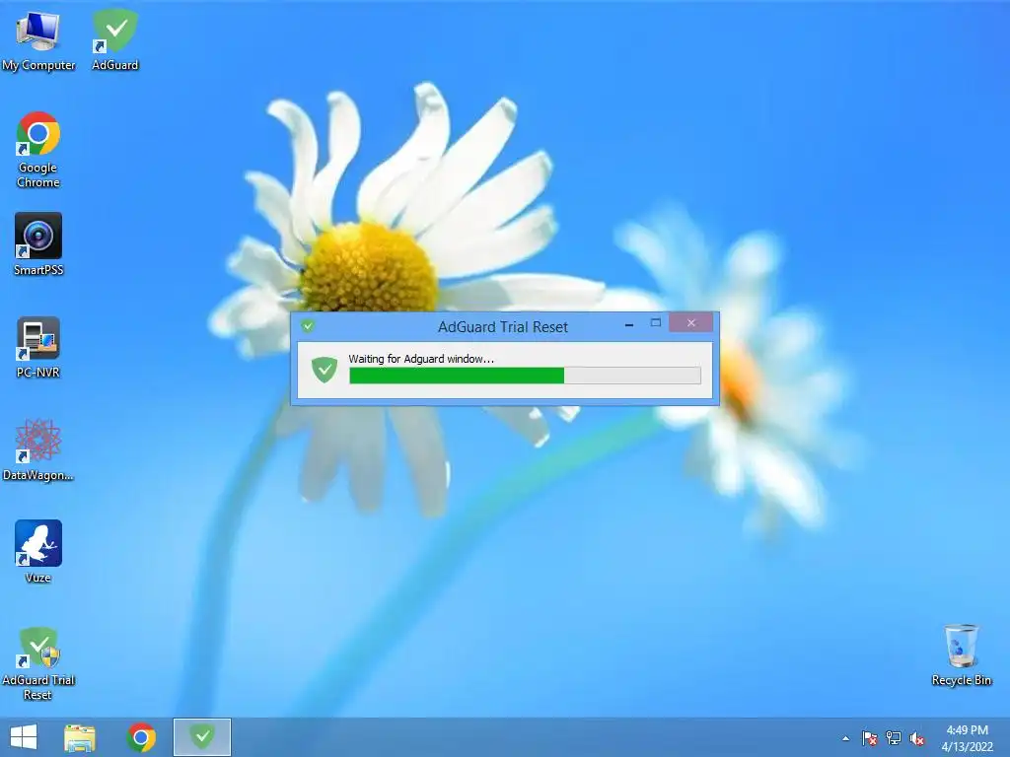Select the Recycle Bin icon
Image resolution: width=1010 pixels, height=757 pixels.
961,655
